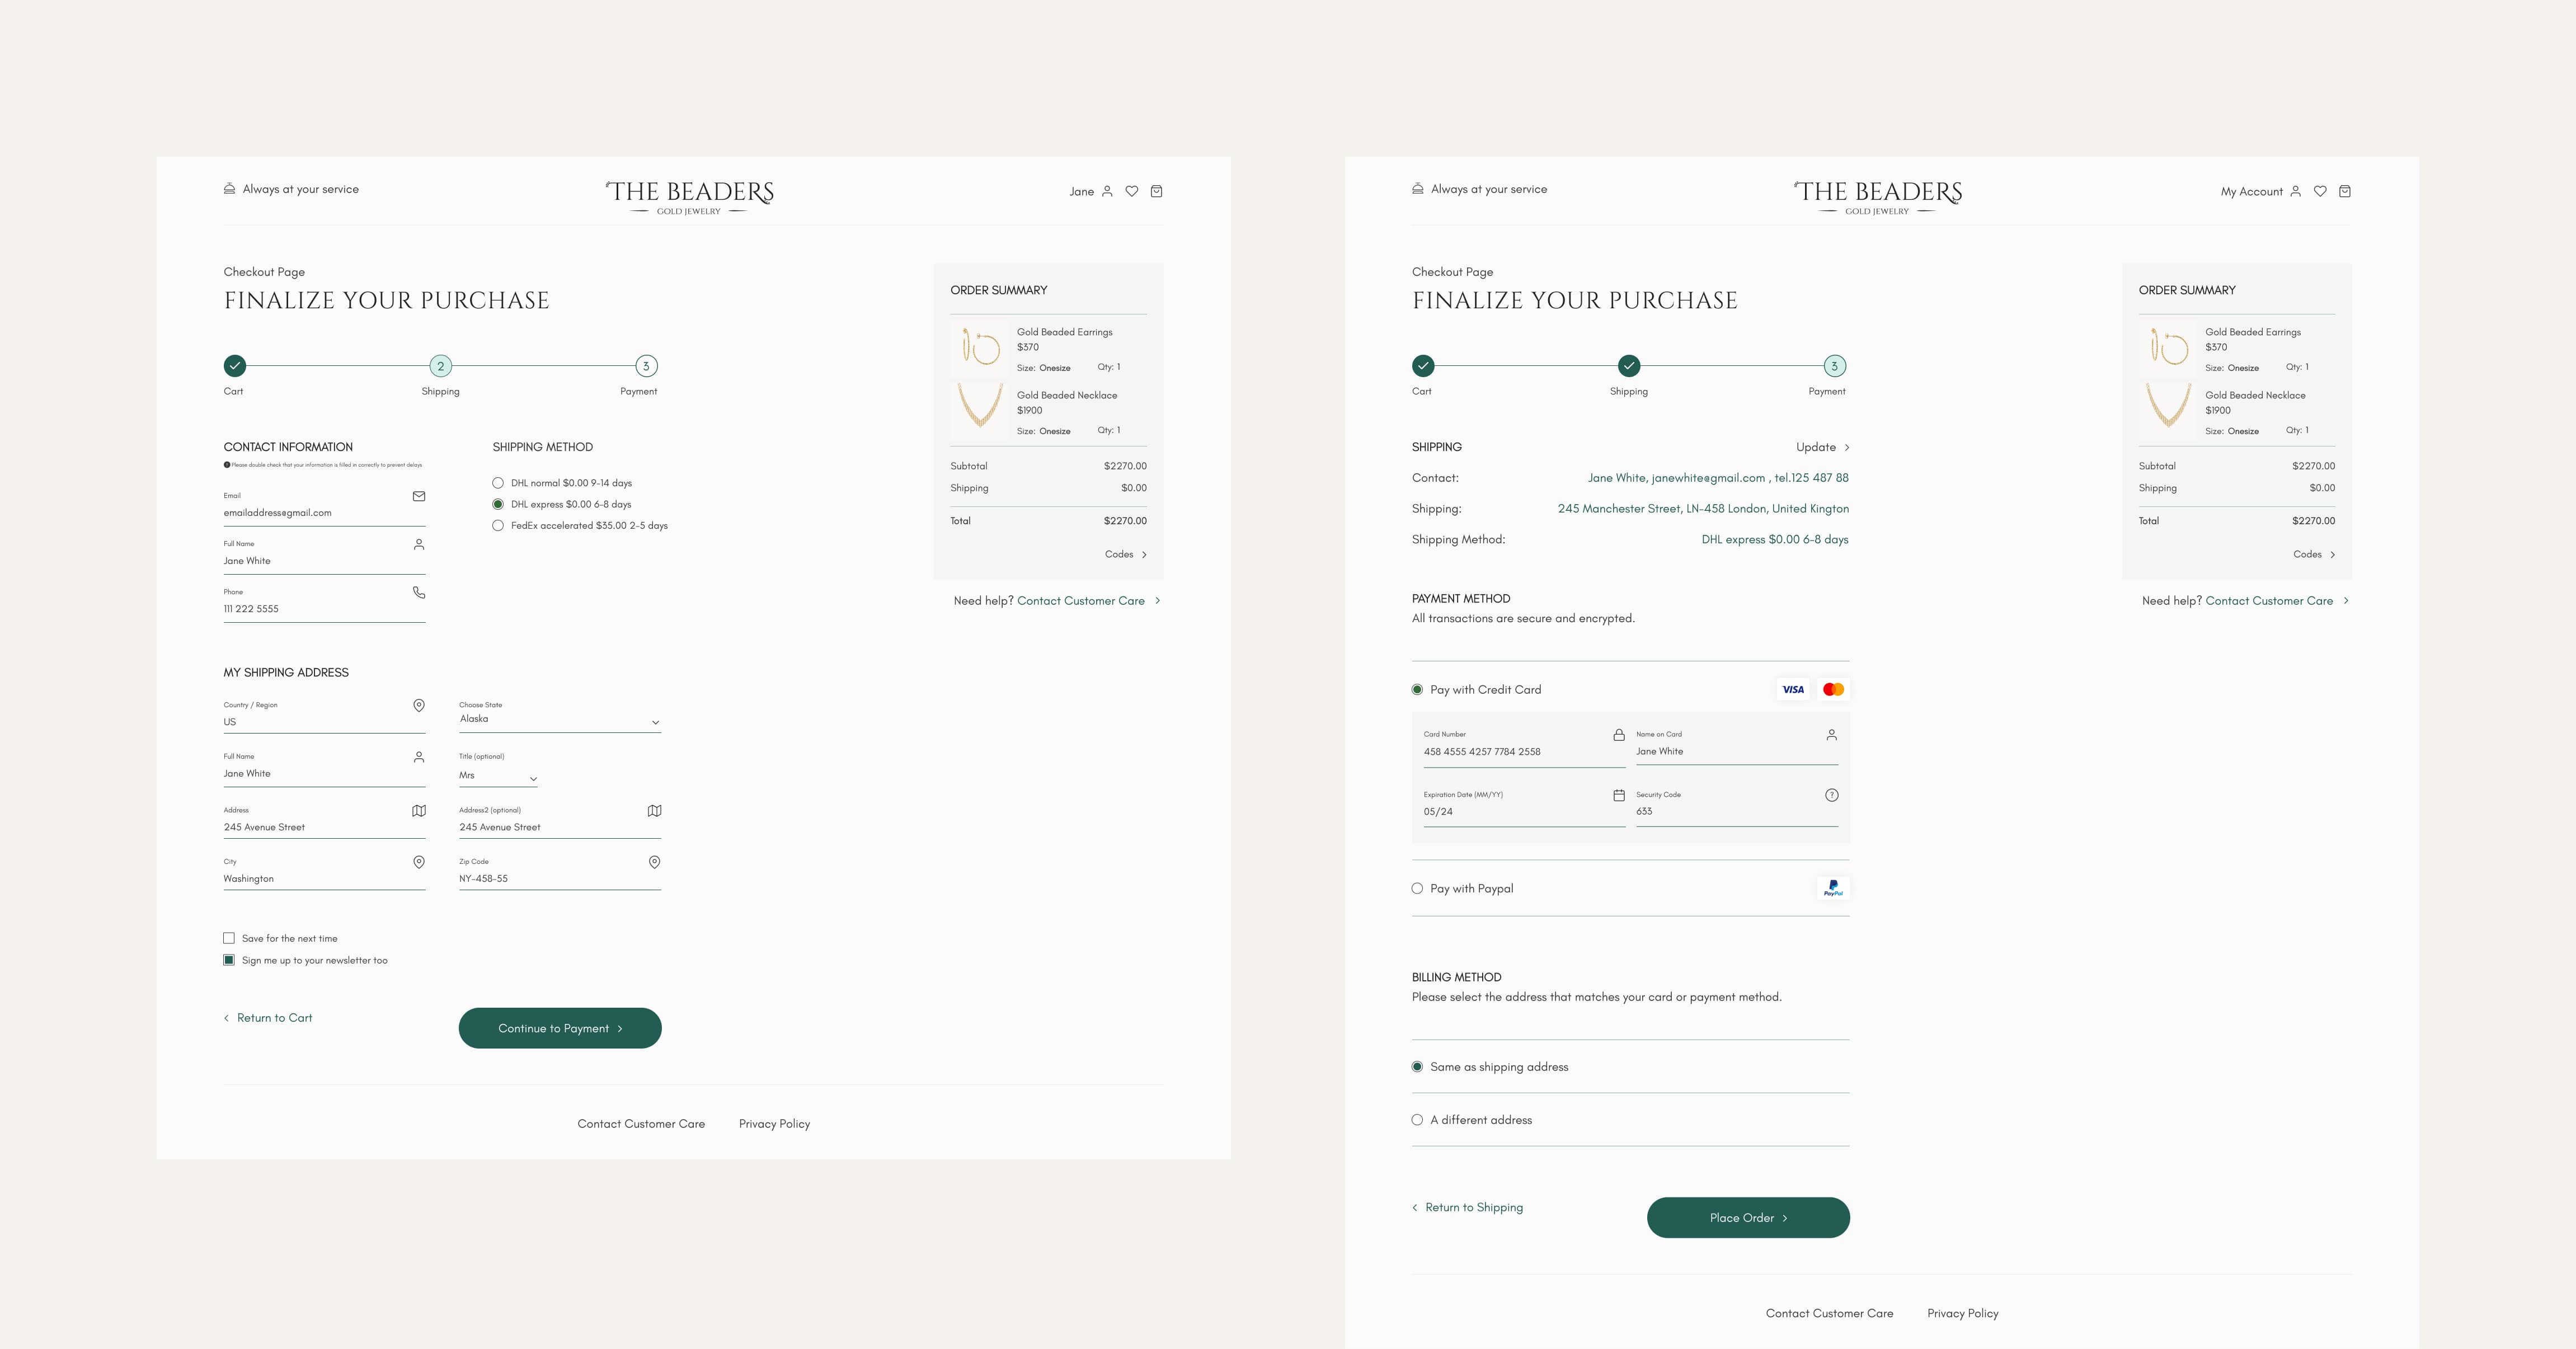Click Continue to Payment button
Viewport: 2576px width, 1349px height.
[x=560, y=1028]
